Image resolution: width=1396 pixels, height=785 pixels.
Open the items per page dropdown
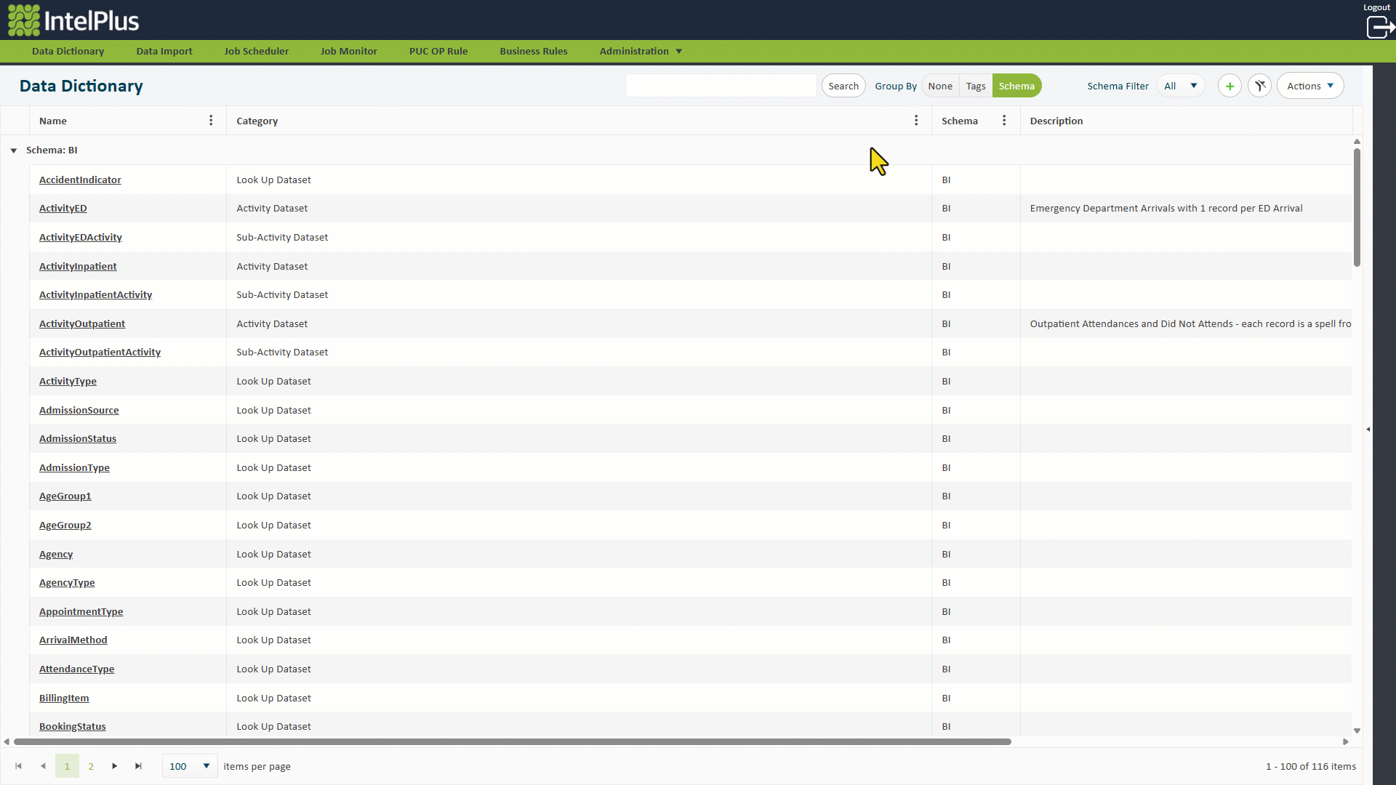189,766
